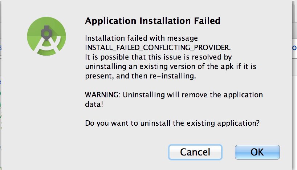Click the "Do you want to uninstall" question
297x170 pixels.
tap(172, 123)
